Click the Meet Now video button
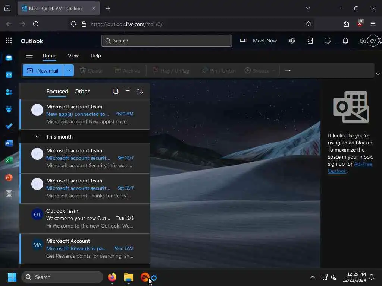382x286 pixels. coord(259,41)
